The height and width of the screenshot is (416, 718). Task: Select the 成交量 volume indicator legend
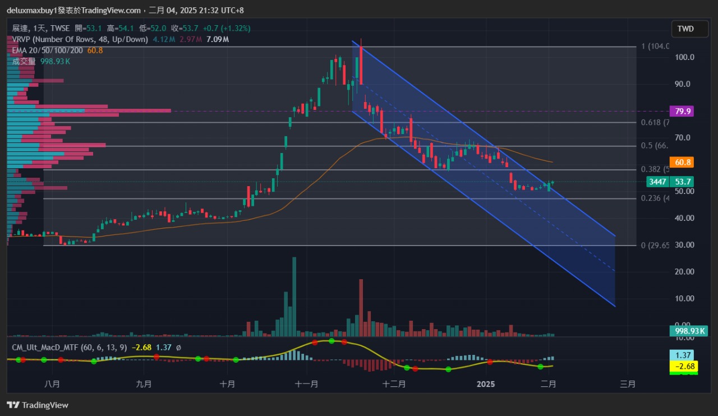(x=24, y=61)
